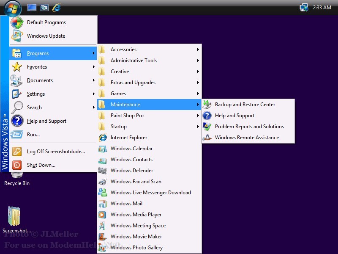Click the Windows Start orb
338x254 pixels.
[13, 7]
